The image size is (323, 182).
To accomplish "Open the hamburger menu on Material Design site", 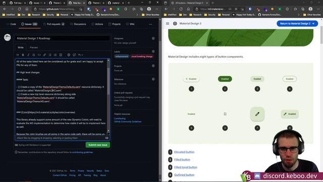I will 168,24.
